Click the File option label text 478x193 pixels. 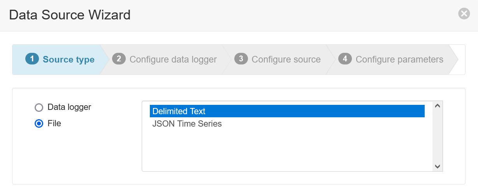tap(54, 123)
